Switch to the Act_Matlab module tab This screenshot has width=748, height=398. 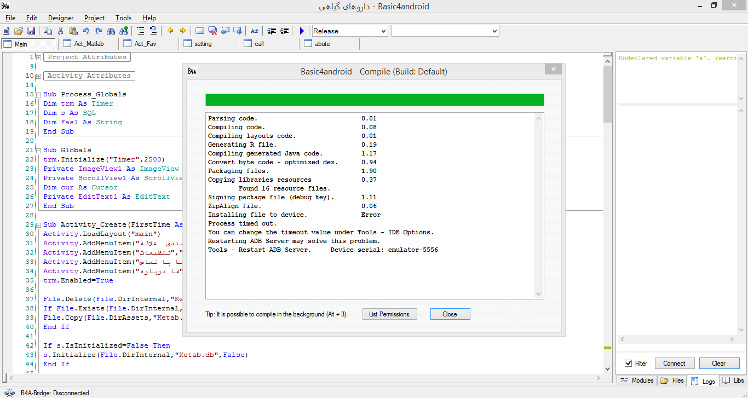[88, 44]
